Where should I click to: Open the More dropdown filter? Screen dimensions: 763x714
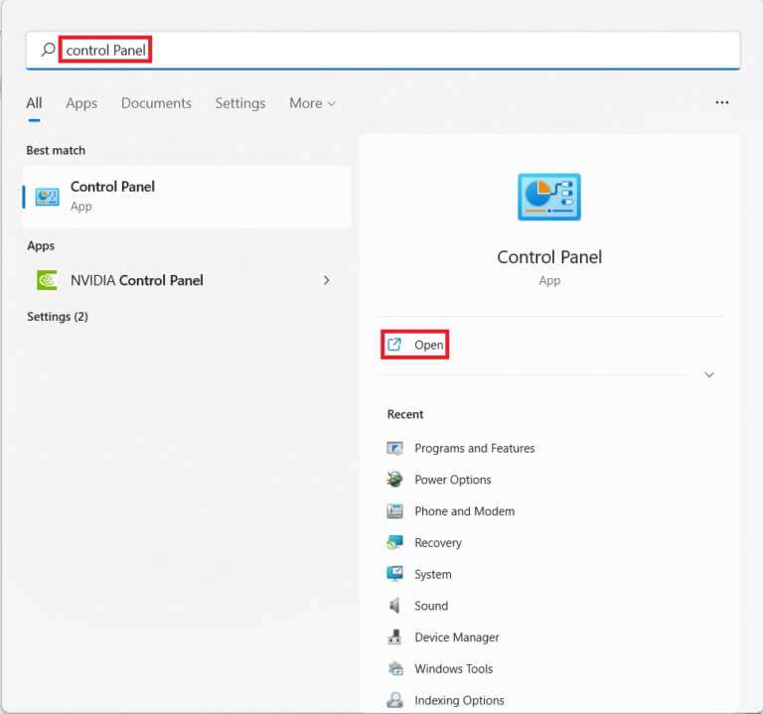click(x=312, y=103)
